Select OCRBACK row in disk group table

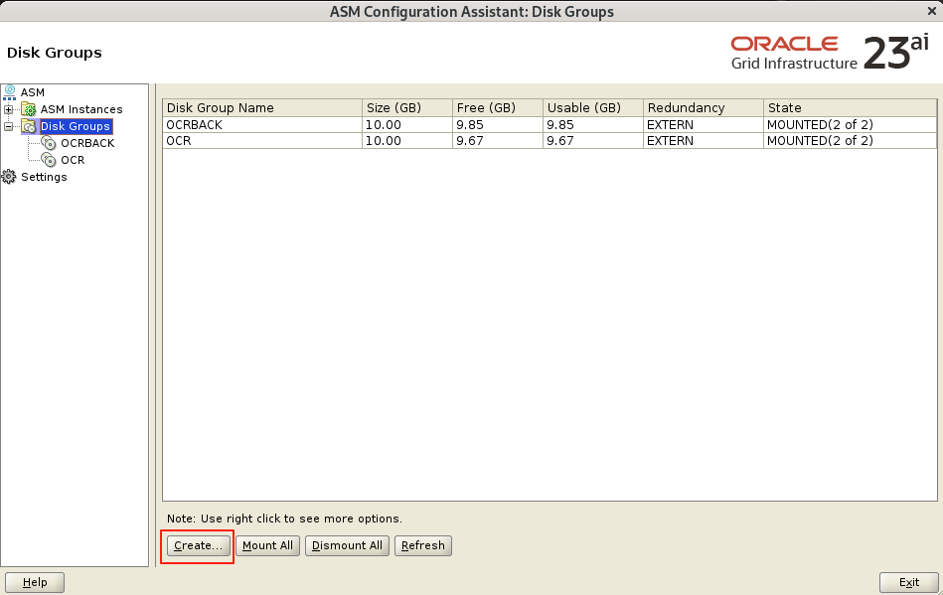click(x=550, y=124)
